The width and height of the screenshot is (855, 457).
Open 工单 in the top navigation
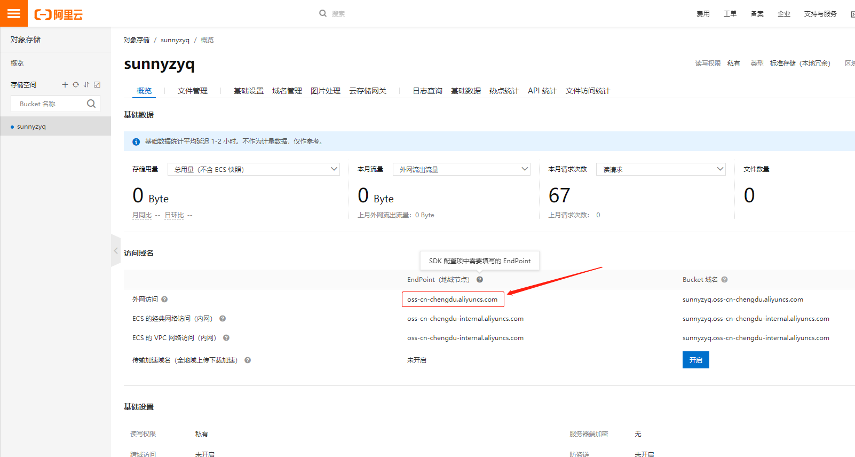730,14
